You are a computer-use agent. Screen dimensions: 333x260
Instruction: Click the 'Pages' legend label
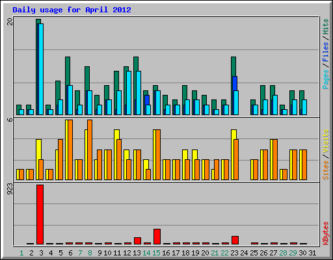click(325, 79)
